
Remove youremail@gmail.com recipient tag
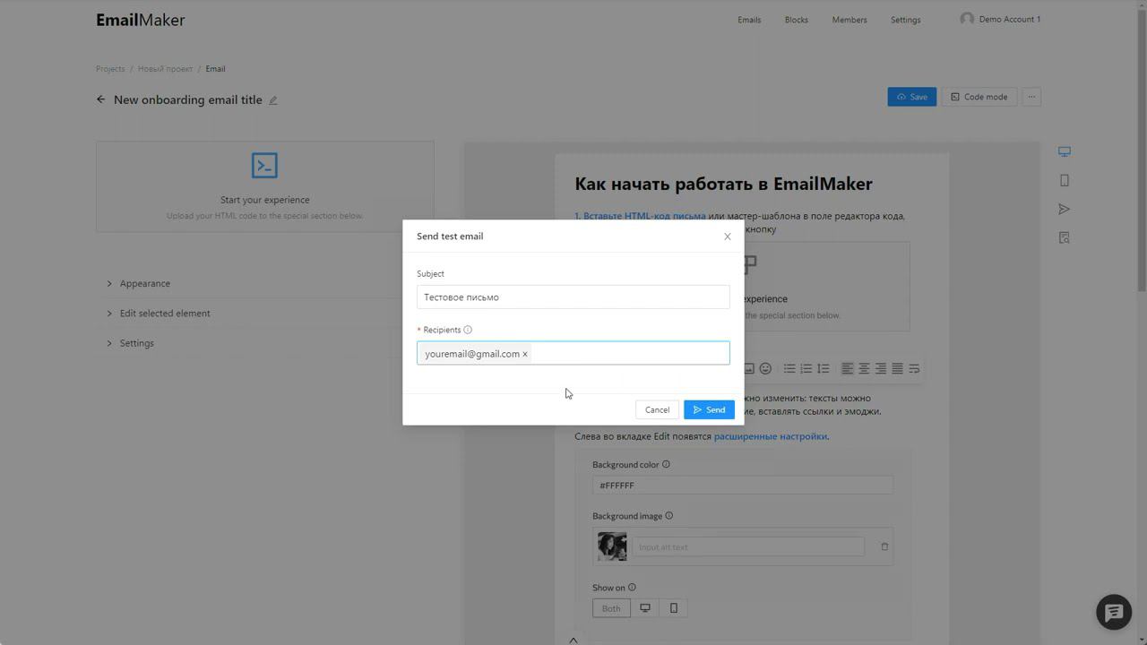coord(525,354)
